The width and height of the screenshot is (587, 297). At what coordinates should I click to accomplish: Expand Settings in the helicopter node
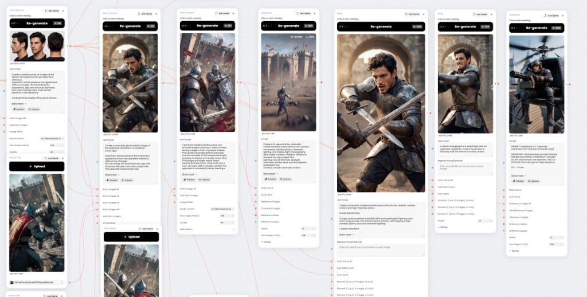(x=514, y=251)
